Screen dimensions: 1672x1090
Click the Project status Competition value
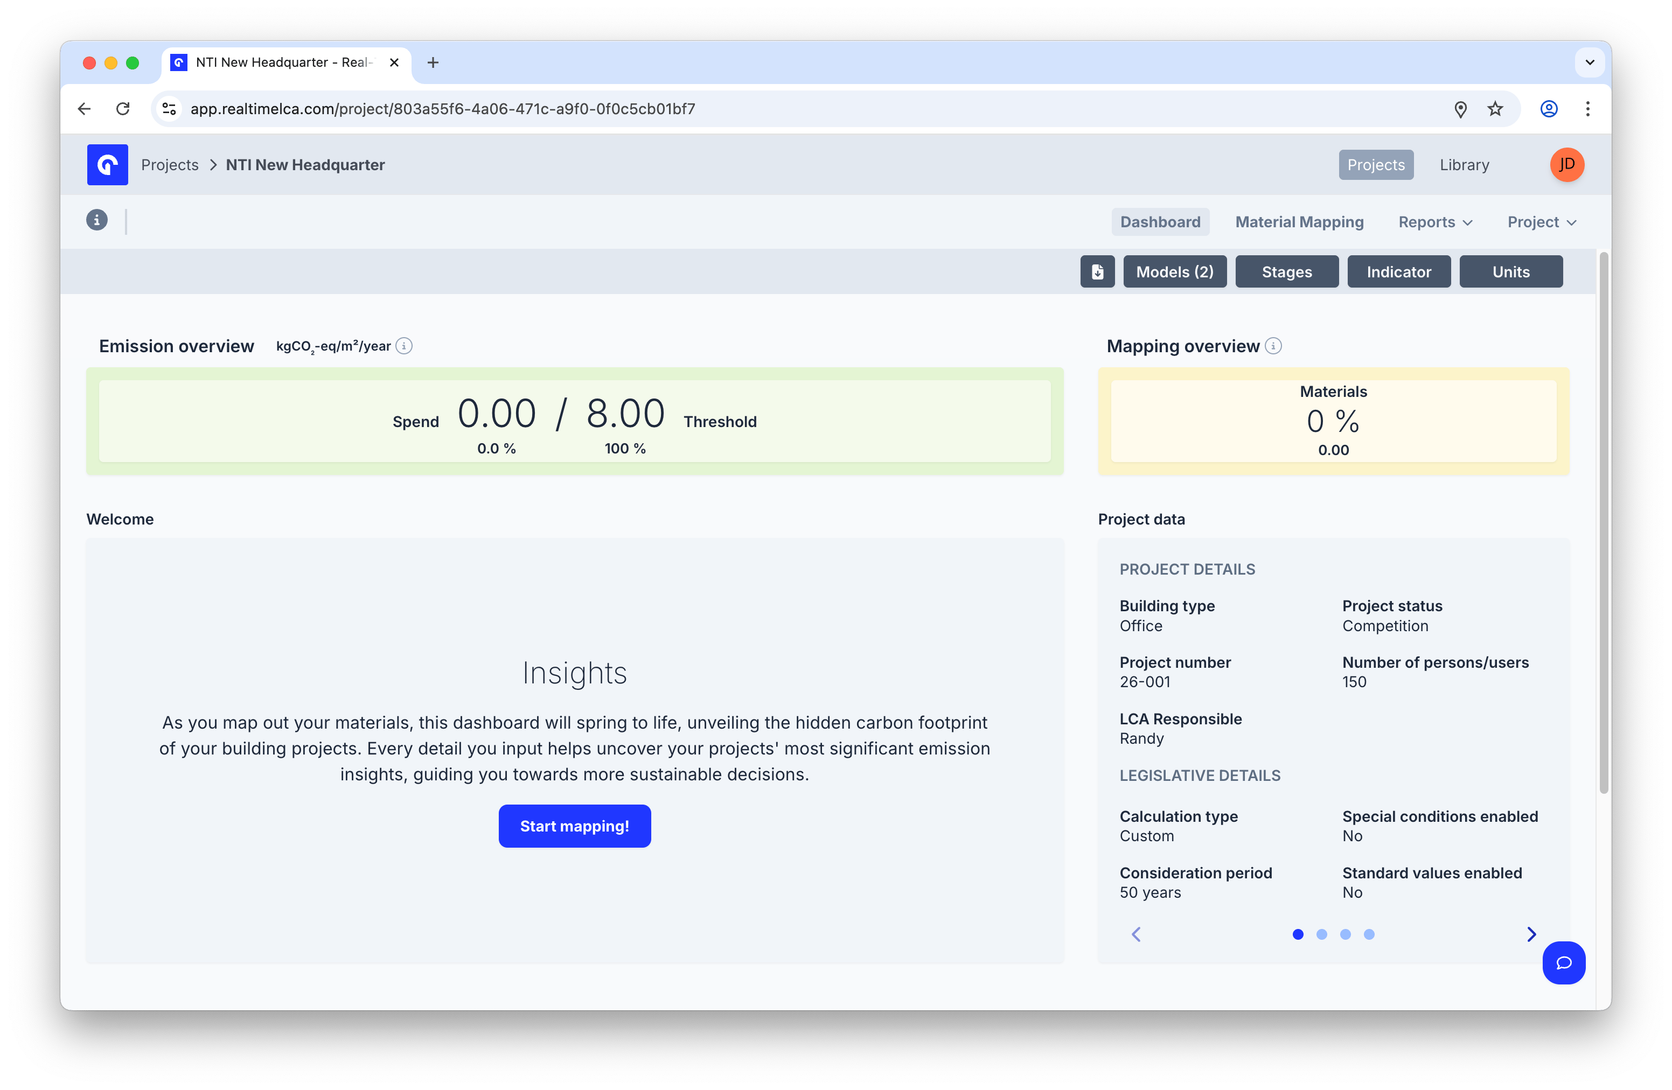click(x=1385, y=626)
